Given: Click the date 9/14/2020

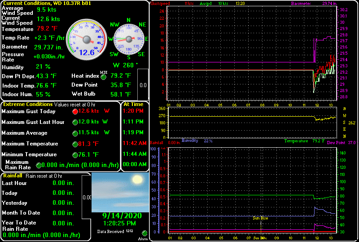Looking at the screenshot, I should tap(122, 216).
